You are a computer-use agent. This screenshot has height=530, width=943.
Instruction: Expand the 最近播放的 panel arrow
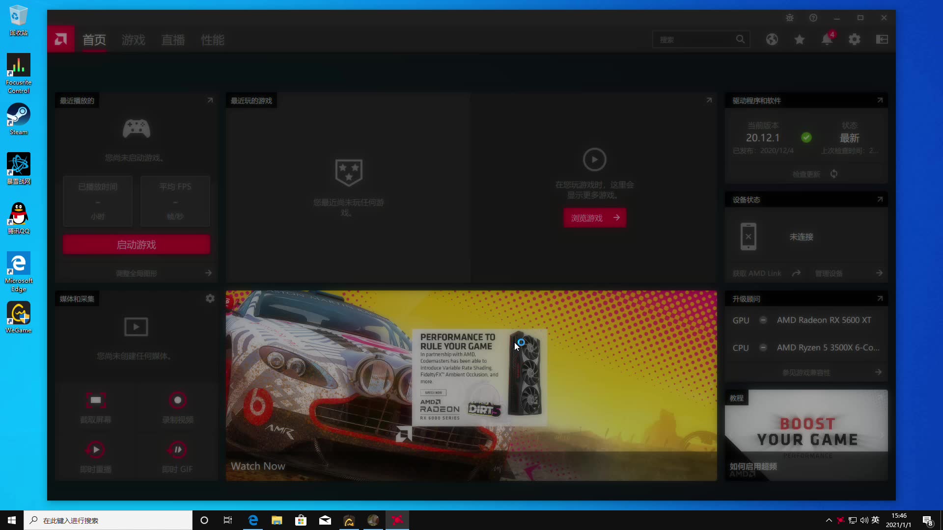click(210, 100)
